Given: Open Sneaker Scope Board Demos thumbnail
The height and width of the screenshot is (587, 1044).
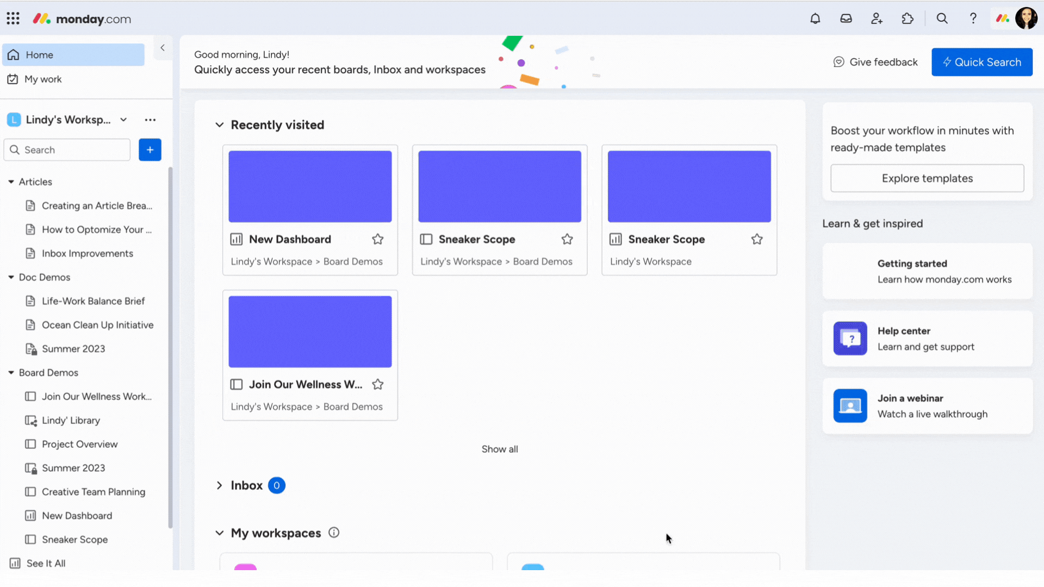Looking at the screenshot, I should click(x=500, y=186).
